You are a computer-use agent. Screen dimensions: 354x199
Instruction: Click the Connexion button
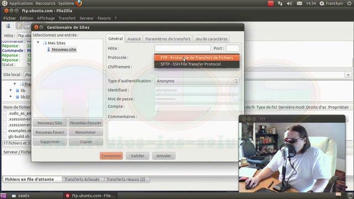(x=111, y=156)
